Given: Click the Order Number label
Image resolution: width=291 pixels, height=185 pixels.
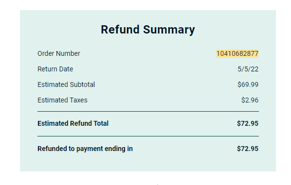Looking at the screenshot, I should [59, 53].
